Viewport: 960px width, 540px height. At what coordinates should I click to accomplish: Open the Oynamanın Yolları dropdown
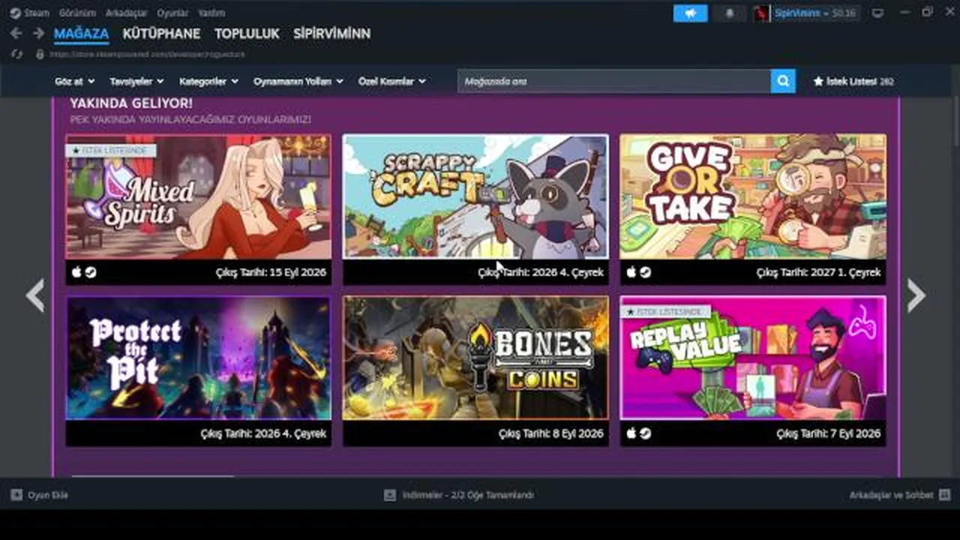coord(298,81)
